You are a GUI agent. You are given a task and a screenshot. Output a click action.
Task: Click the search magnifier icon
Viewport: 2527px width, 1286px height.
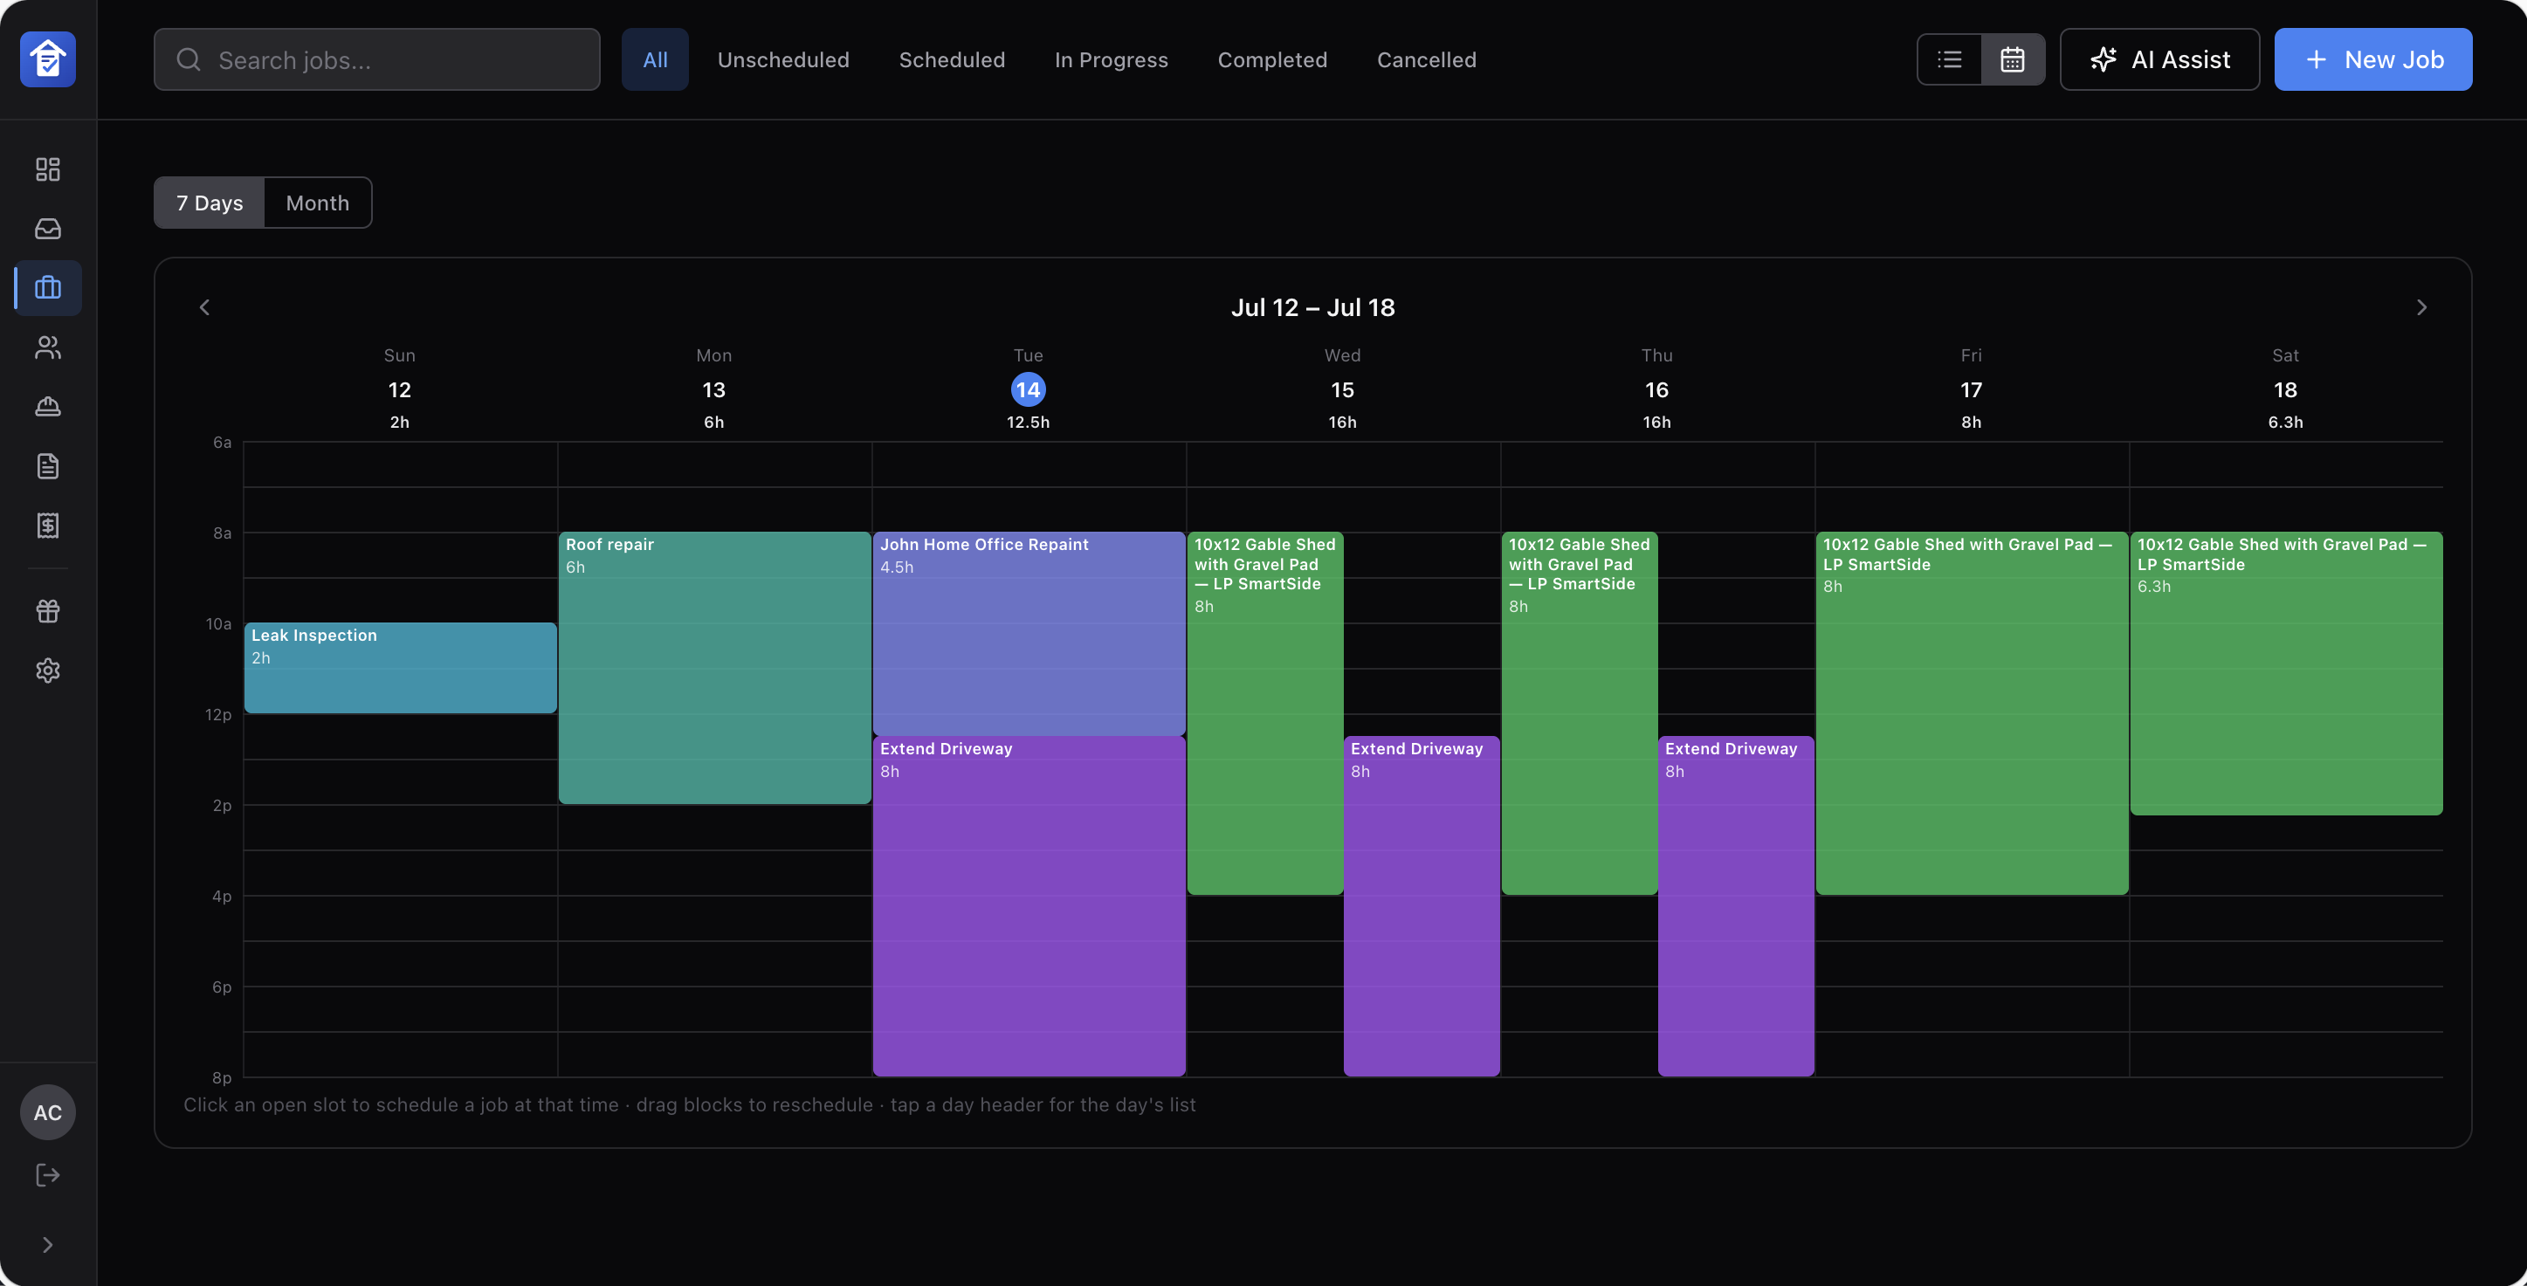point(189,60)
